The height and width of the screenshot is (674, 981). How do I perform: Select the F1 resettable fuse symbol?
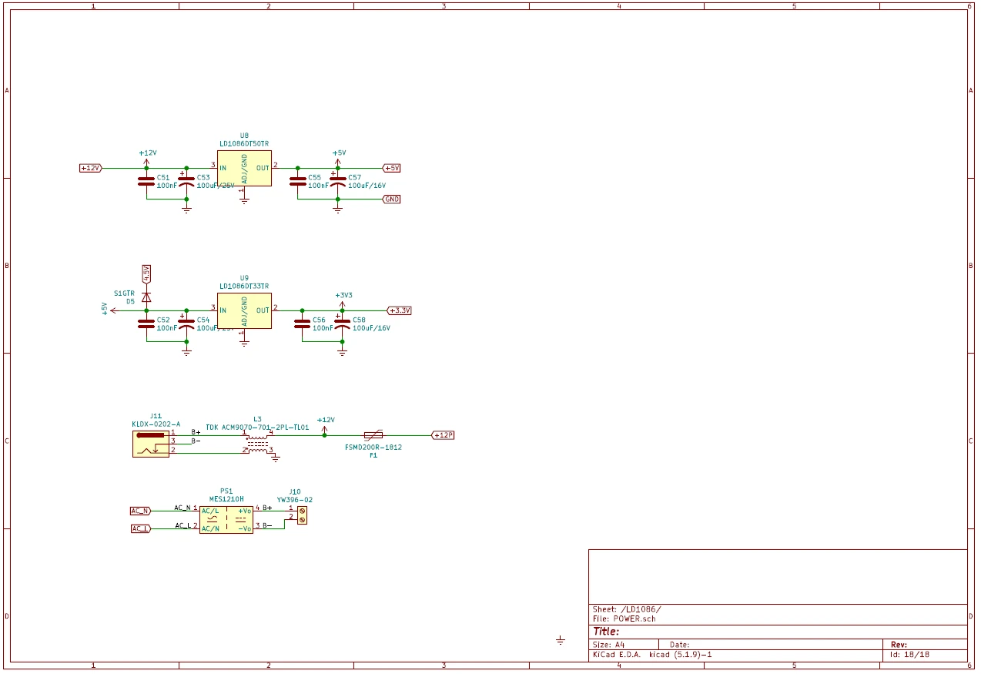pos(374,435)
